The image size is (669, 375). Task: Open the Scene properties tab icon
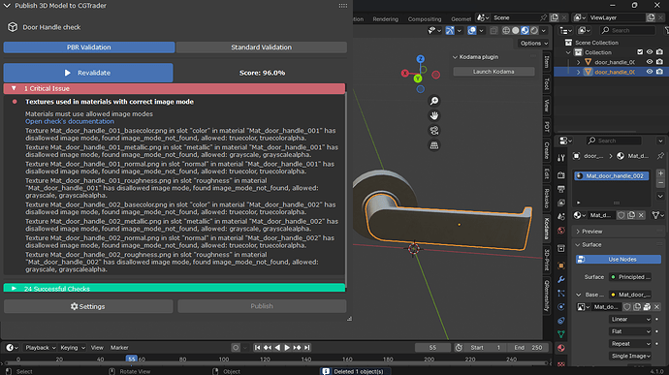pyautogui.click(x=561, y=217)
